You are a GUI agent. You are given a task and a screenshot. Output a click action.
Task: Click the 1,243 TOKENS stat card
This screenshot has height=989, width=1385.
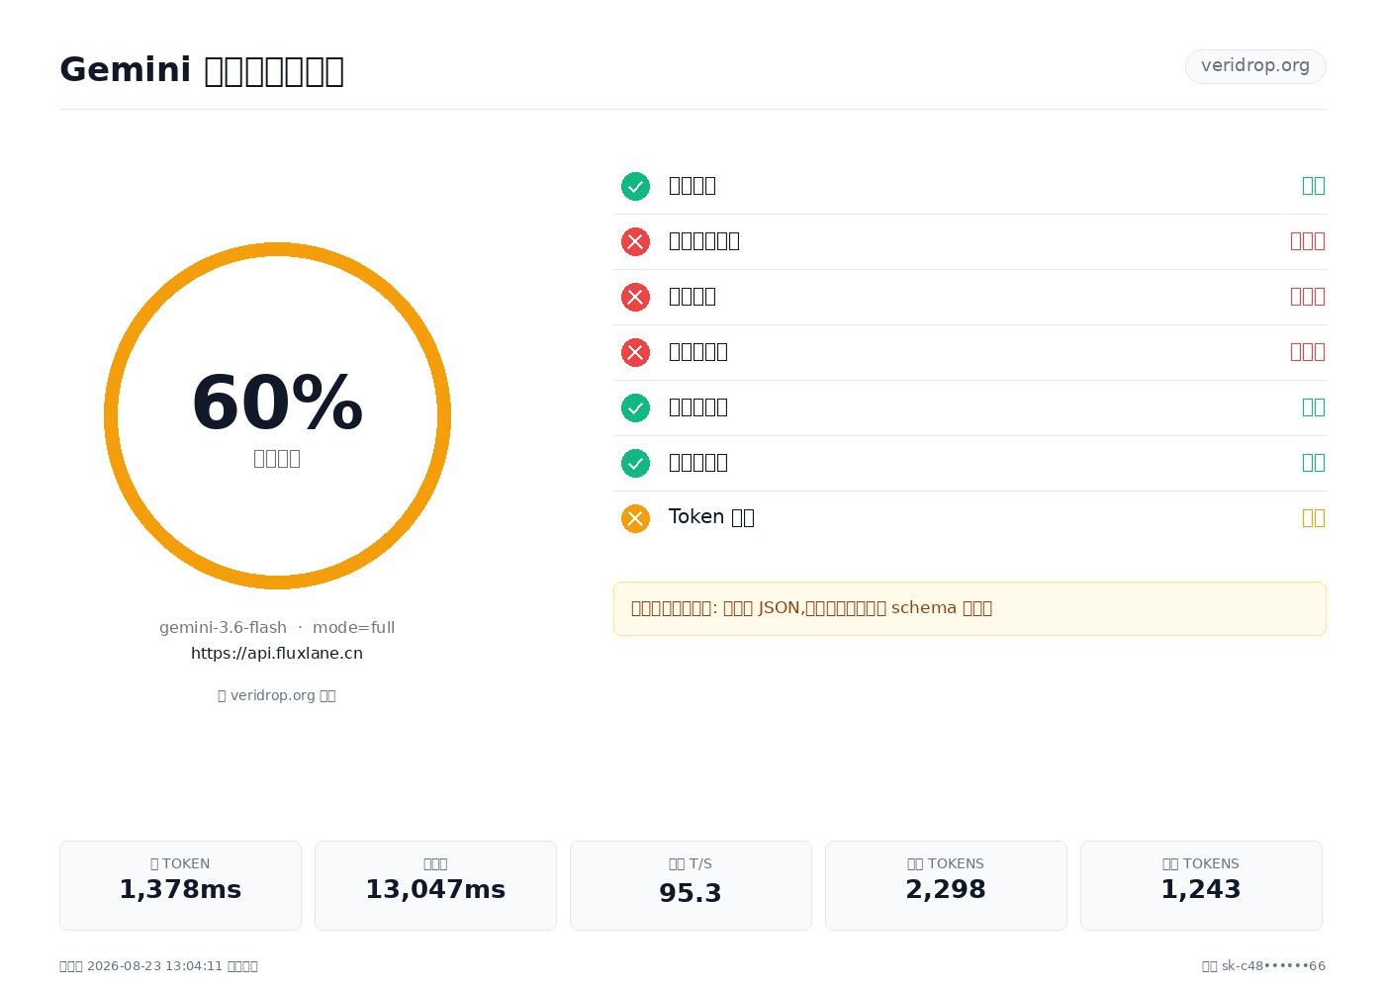(x=1201, y=885)
